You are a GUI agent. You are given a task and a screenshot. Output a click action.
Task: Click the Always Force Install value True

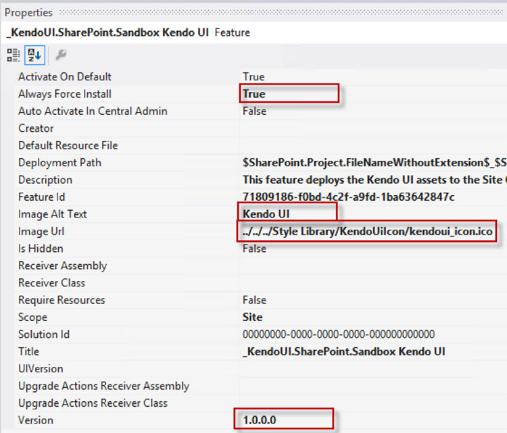(x=254, y=94)
